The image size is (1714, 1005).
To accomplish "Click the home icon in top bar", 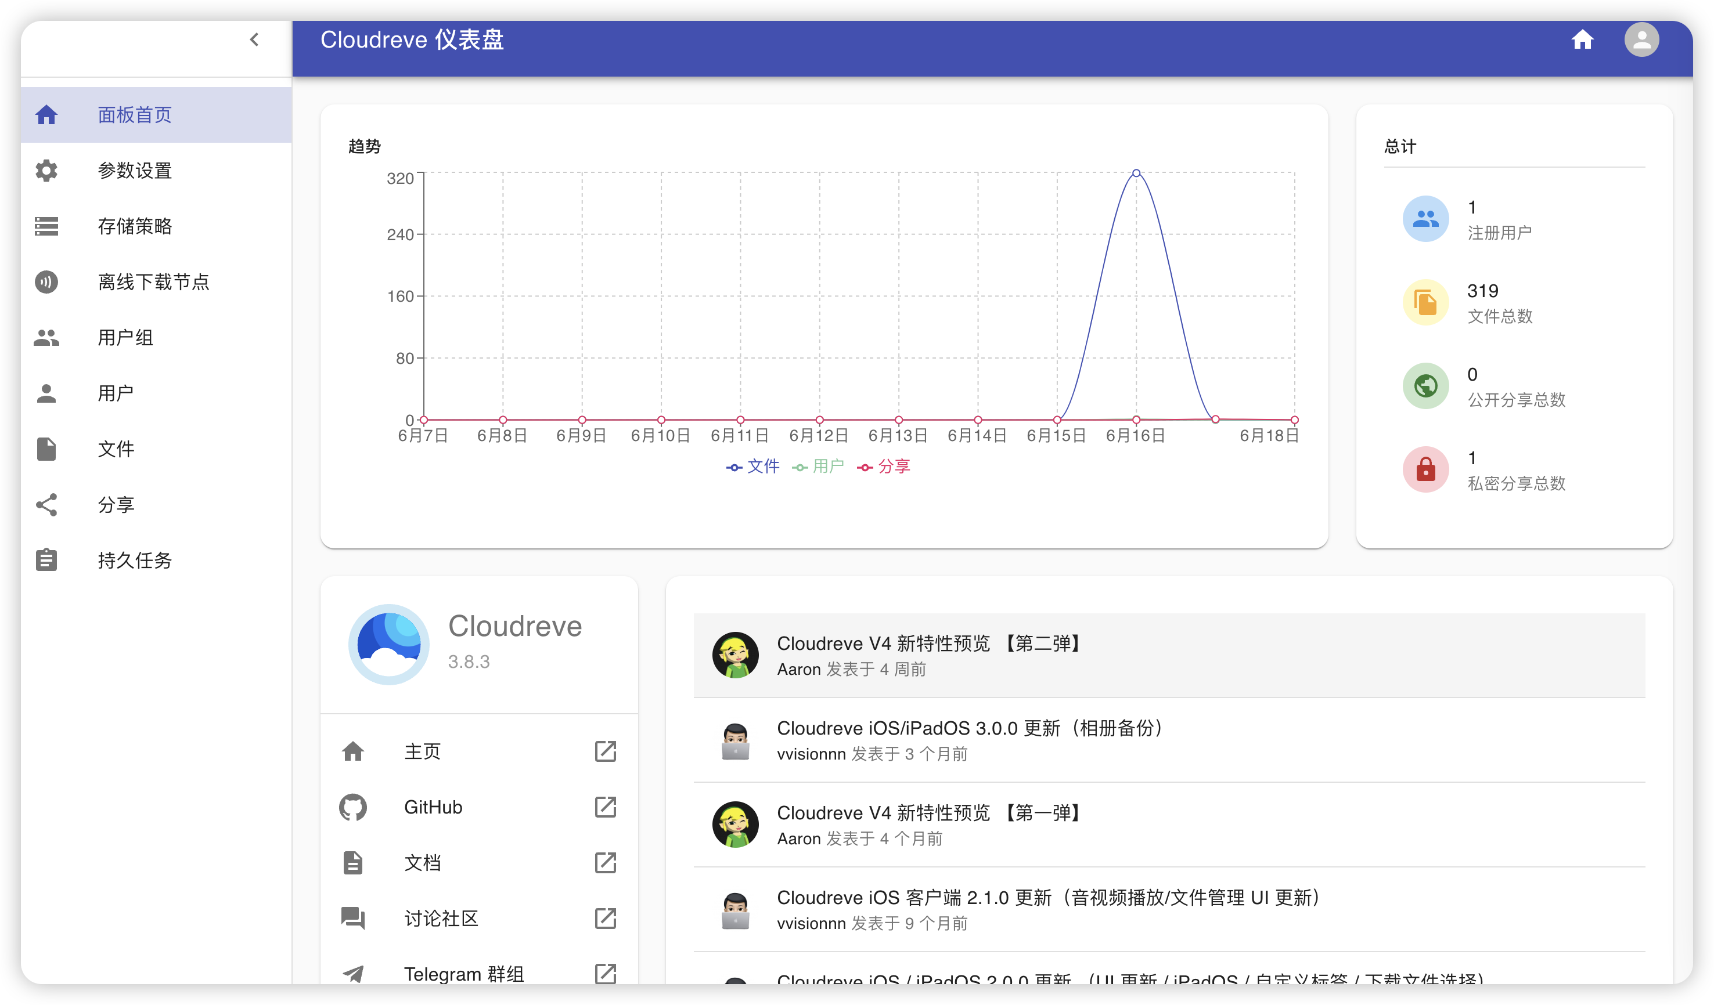I will pyautogui.click(x=1582, y=39).
